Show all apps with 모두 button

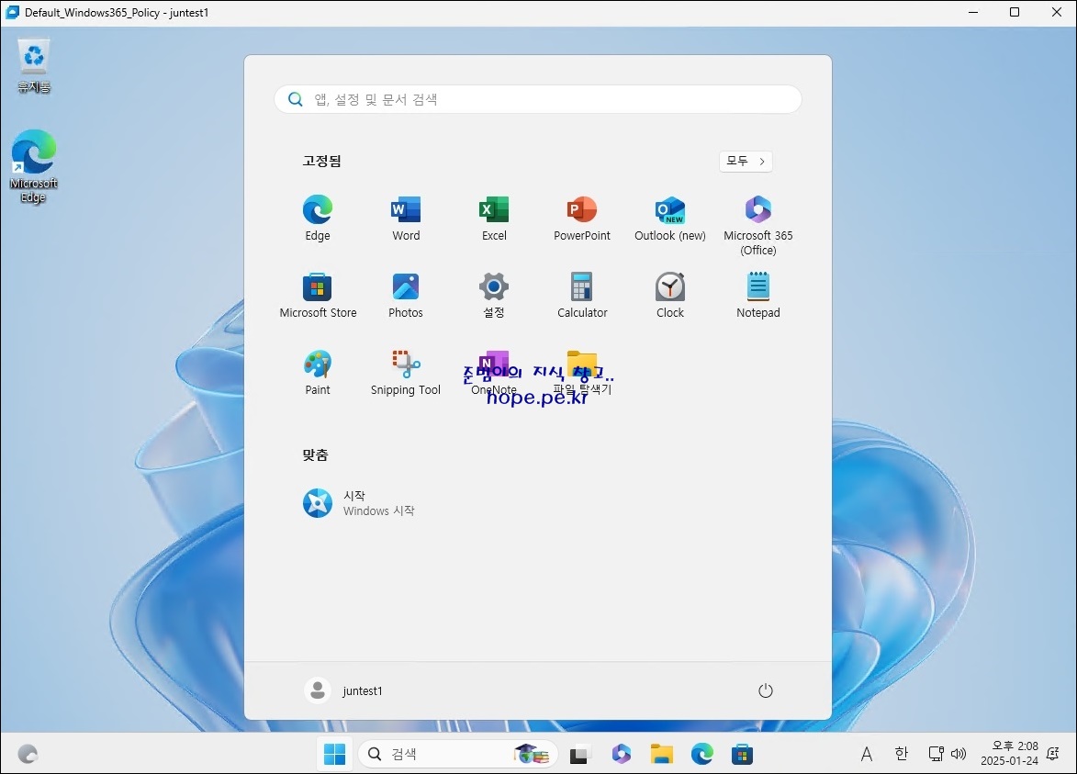(746, 162)
